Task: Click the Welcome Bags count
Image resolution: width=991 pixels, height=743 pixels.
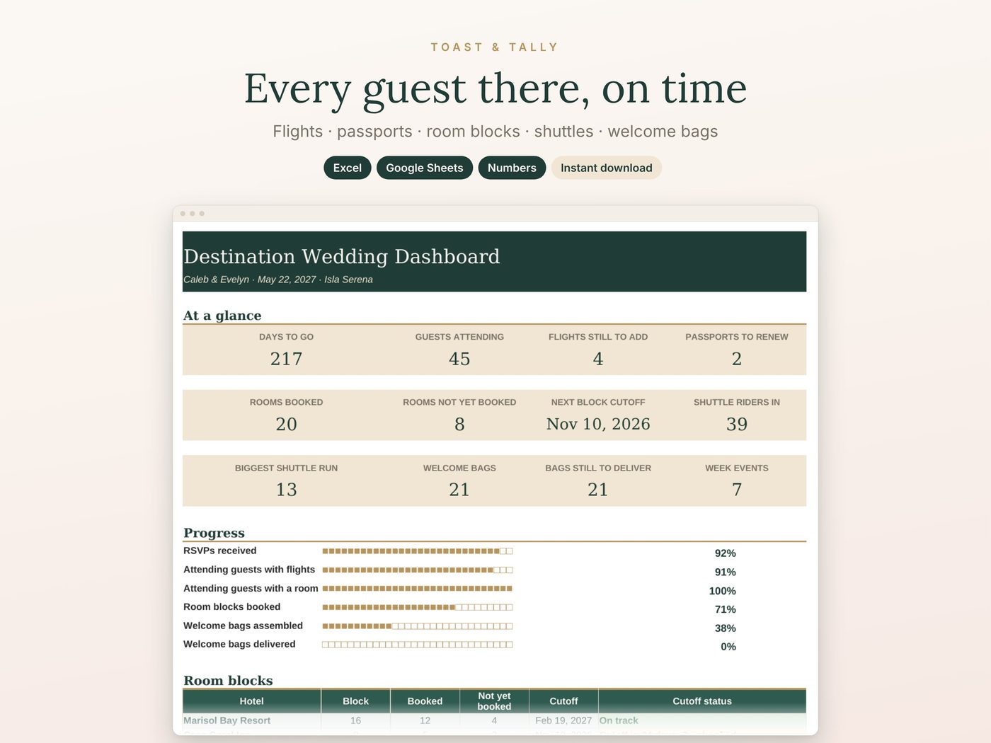Action: click(x=459, y=490)
